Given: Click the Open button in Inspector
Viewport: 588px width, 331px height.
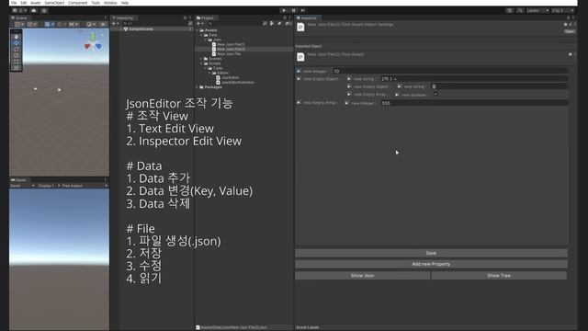Looking at the screenshot, I should tap(570, 31).
